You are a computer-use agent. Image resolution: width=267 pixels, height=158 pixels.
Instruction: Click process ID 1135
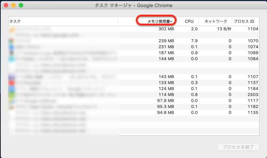click(x=253, y=112)
